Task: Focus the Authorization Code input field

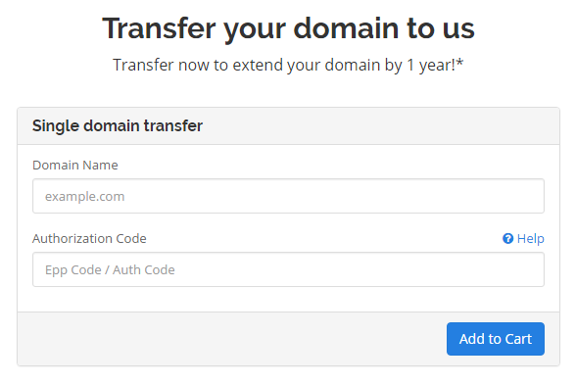Action: [x=288, y=269]
